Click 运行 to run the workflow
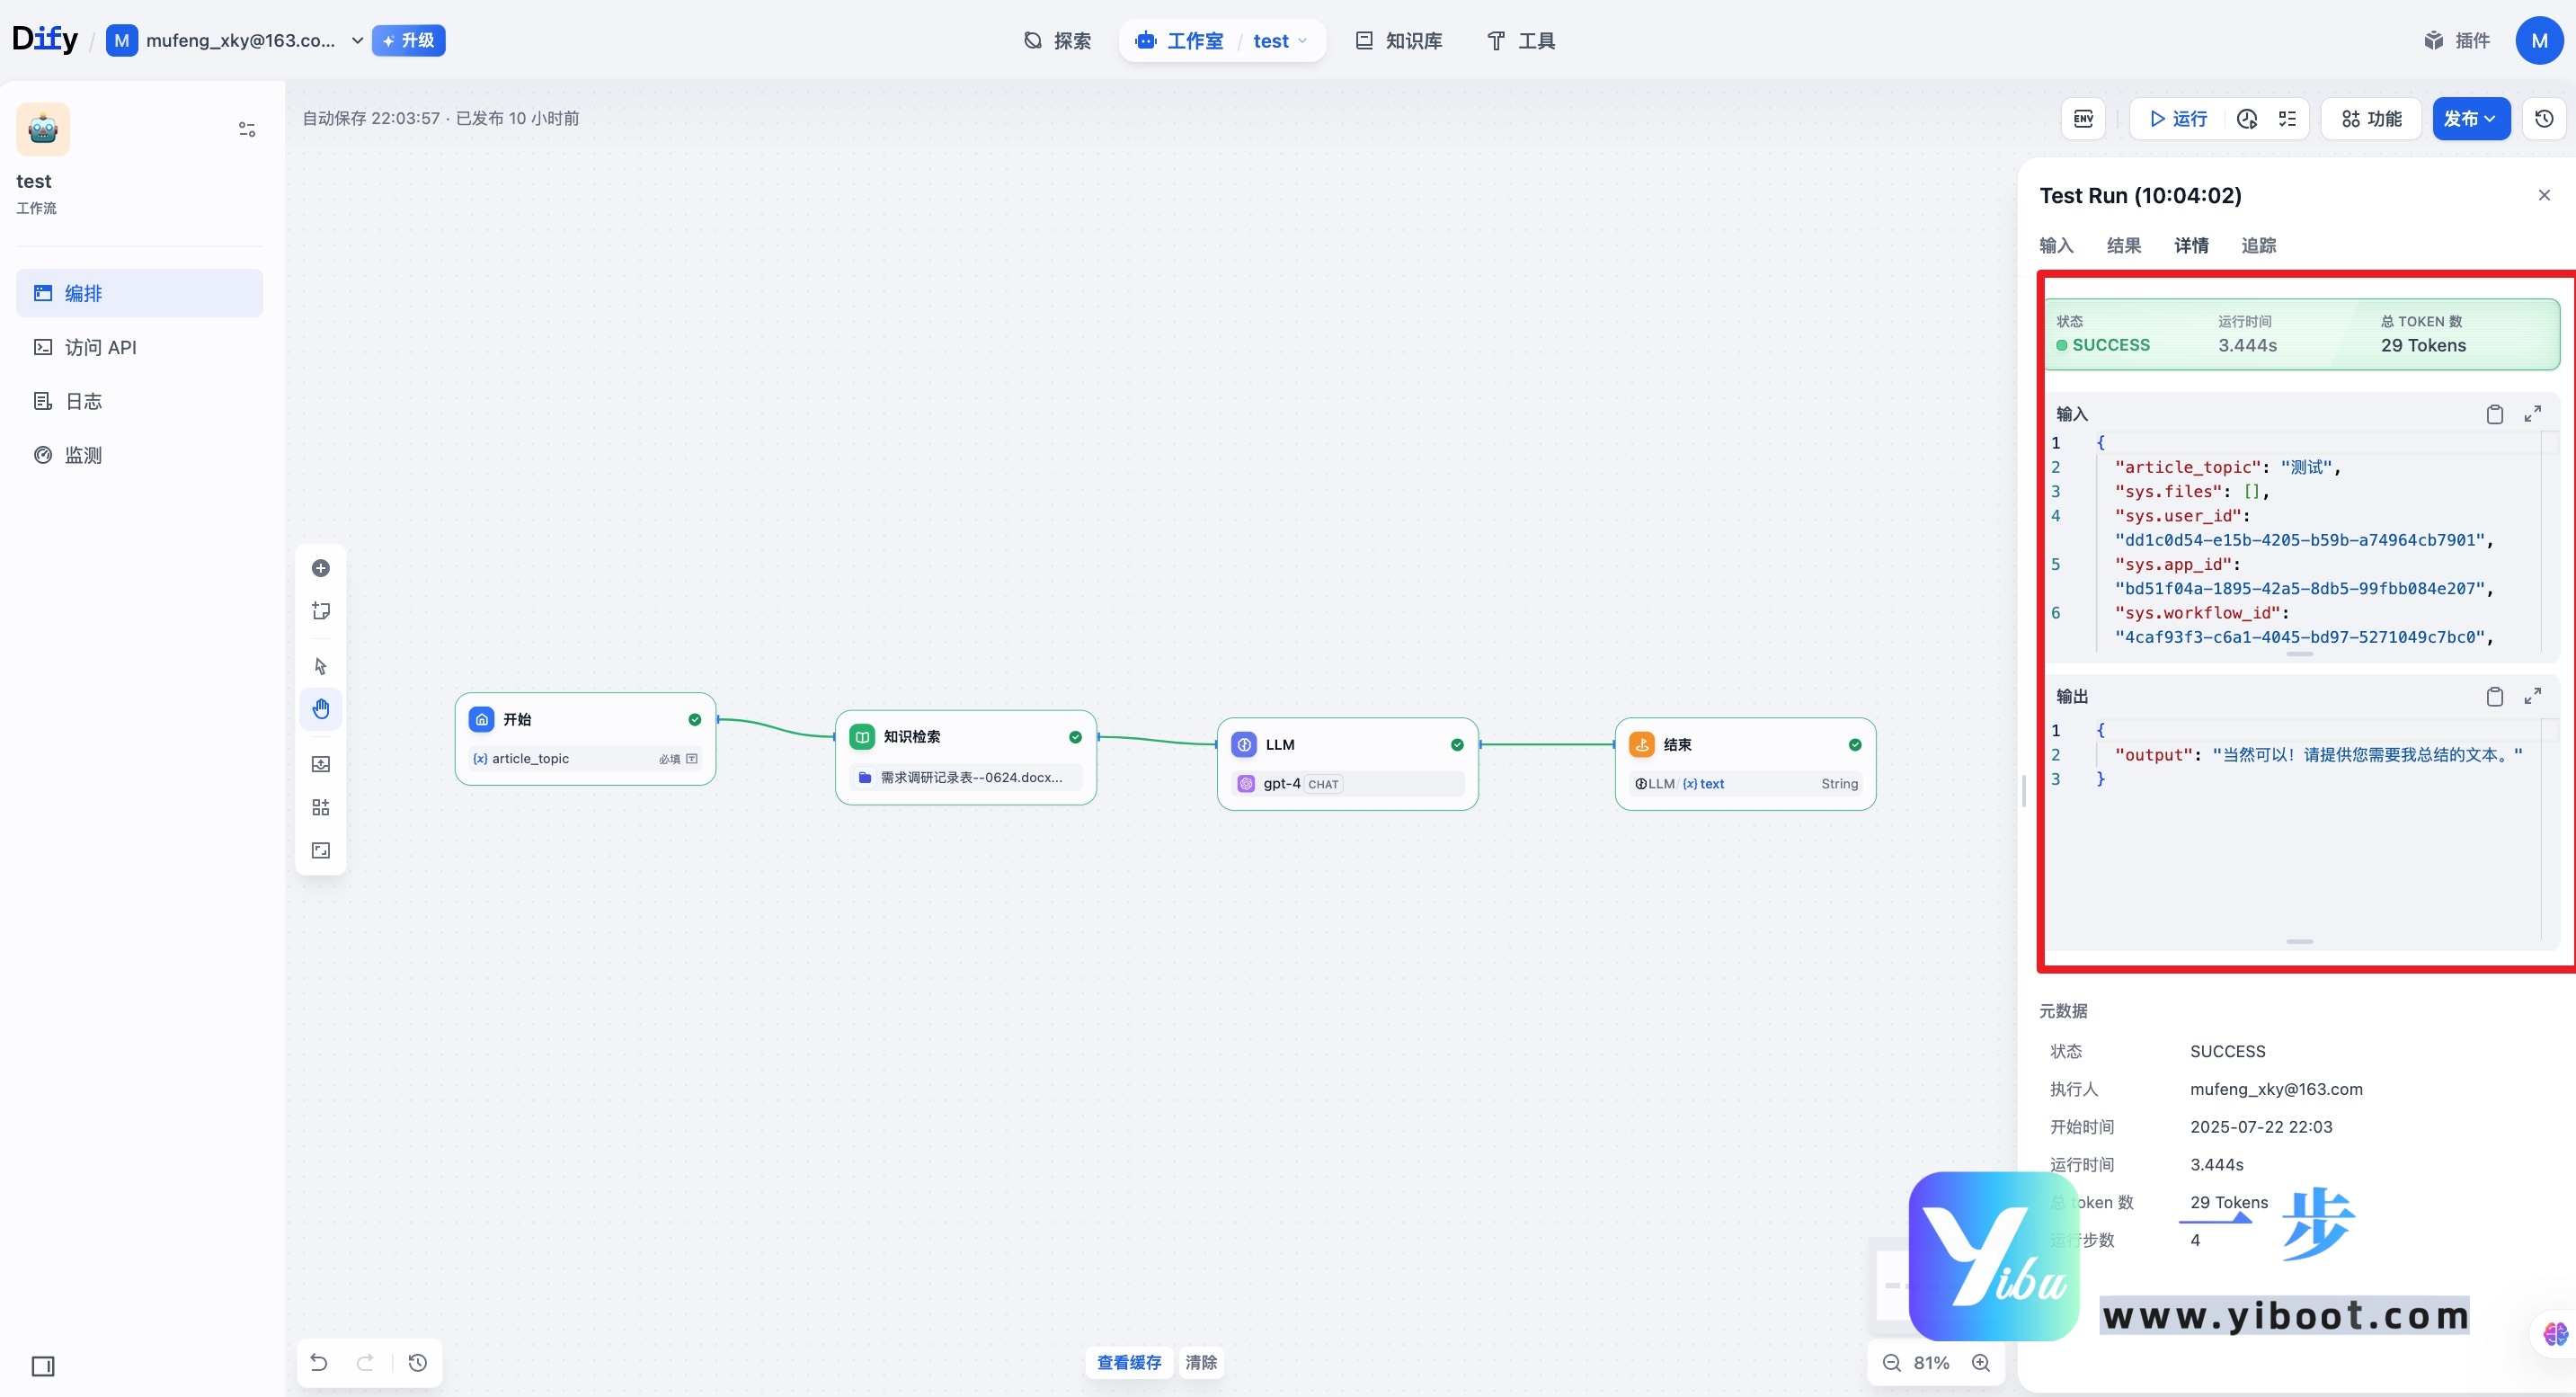The image size is (2576, 1397). click(2177, 118)
